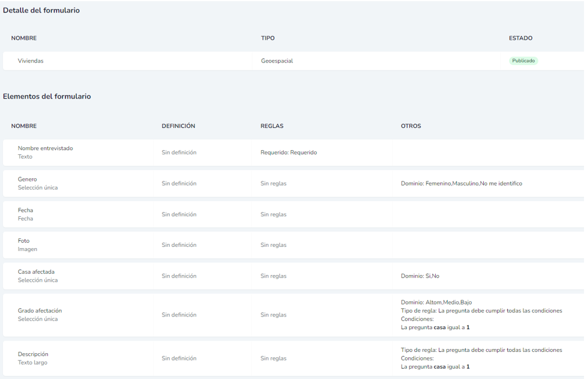Click the Geoespacial type value
The width and height of the screenshot is (587, 379).
(277, 61)
